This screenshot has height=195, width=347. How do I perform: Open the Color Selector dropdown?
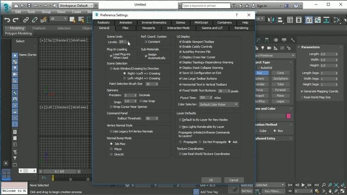219,105
